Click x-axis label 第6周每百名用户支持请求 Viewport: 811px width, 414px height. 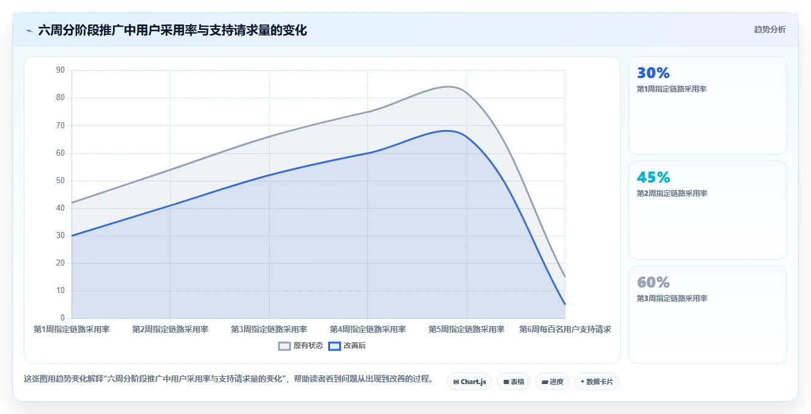[565, 329]
